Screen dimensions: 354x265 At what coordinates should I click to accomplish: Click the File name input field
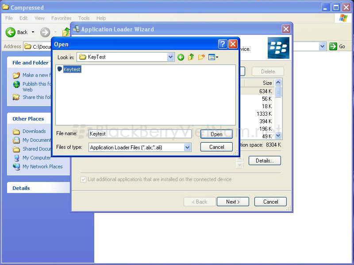[140, 134]
